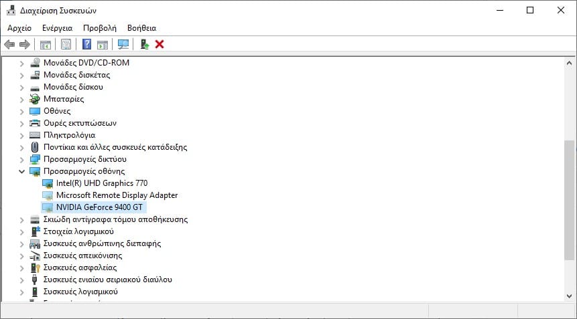Click the NVIDIA GeForce 9400 GT icon
577x319 pixels.
[x=48, y=207]
